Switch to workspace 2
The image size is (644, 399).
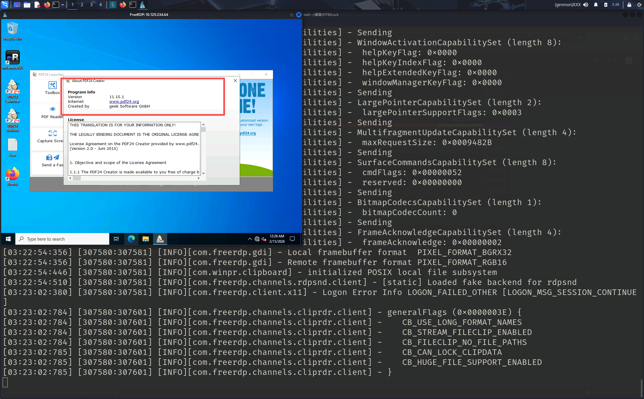(x=82, y=5)
